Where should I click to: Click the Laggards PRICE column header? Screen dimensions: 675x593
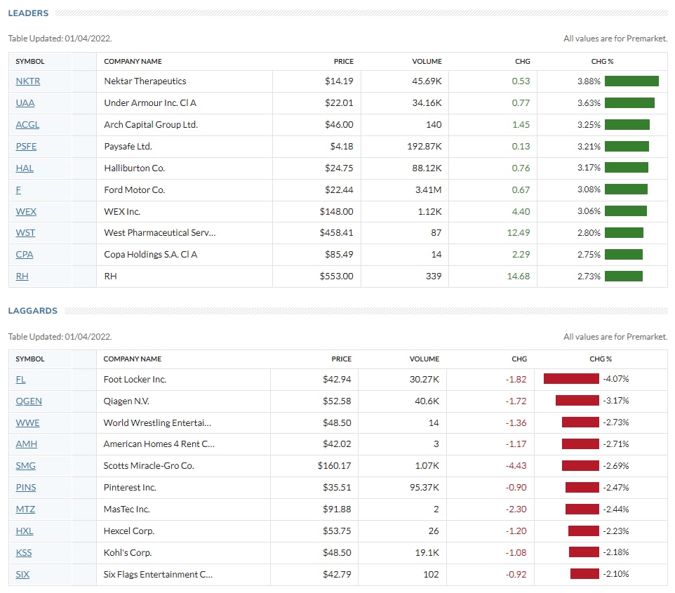coord(342,359)
